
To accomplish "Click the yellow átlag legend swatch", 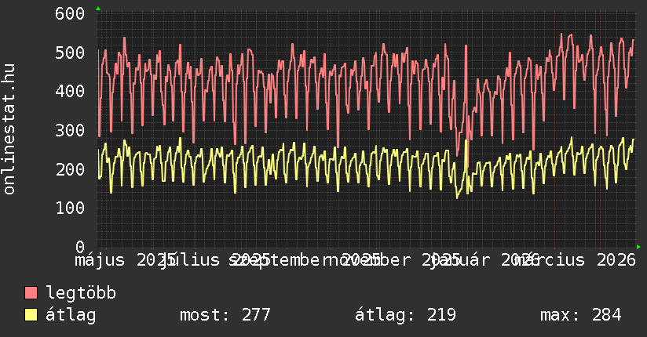I will tap(31, 315).
